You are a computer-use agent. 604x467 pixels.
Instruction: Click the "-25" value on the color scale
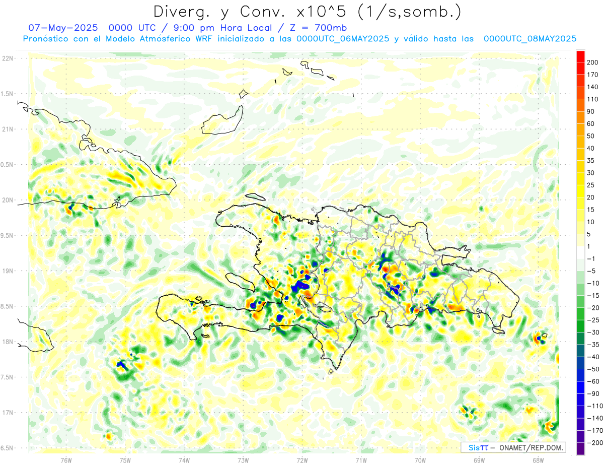pos(592,320)
